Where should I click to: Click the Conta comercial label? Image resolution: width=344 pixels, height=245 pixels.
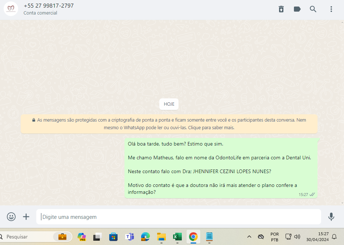(40, 13)
